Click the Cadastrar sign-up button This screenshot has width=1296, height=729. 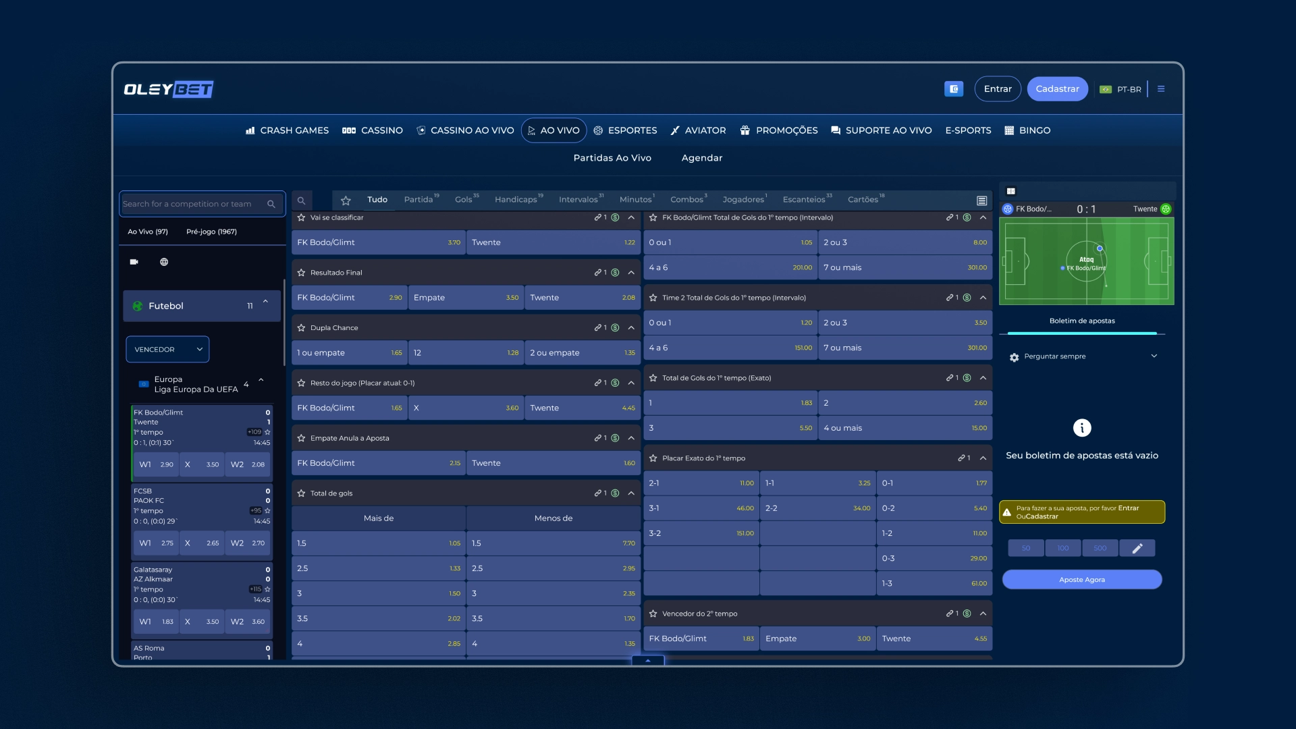click(1057, 89)
